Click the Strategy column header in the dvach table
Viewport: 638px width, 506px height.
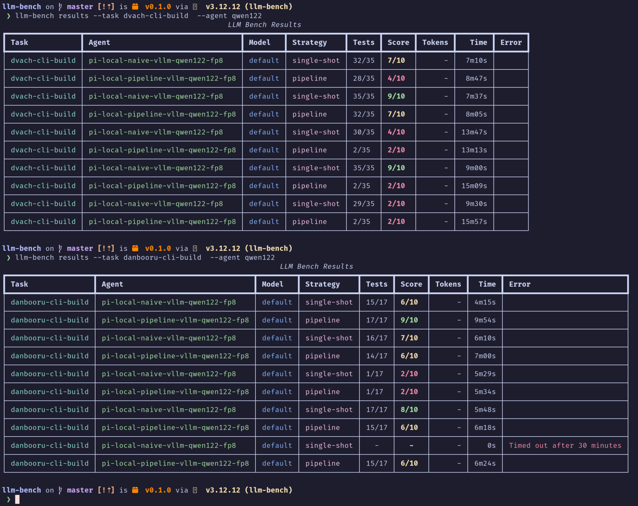(310, 42)
